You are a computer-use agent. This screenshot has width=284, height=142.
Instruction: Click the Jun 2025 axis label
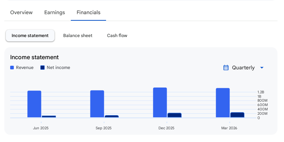(x=41, y=128)
